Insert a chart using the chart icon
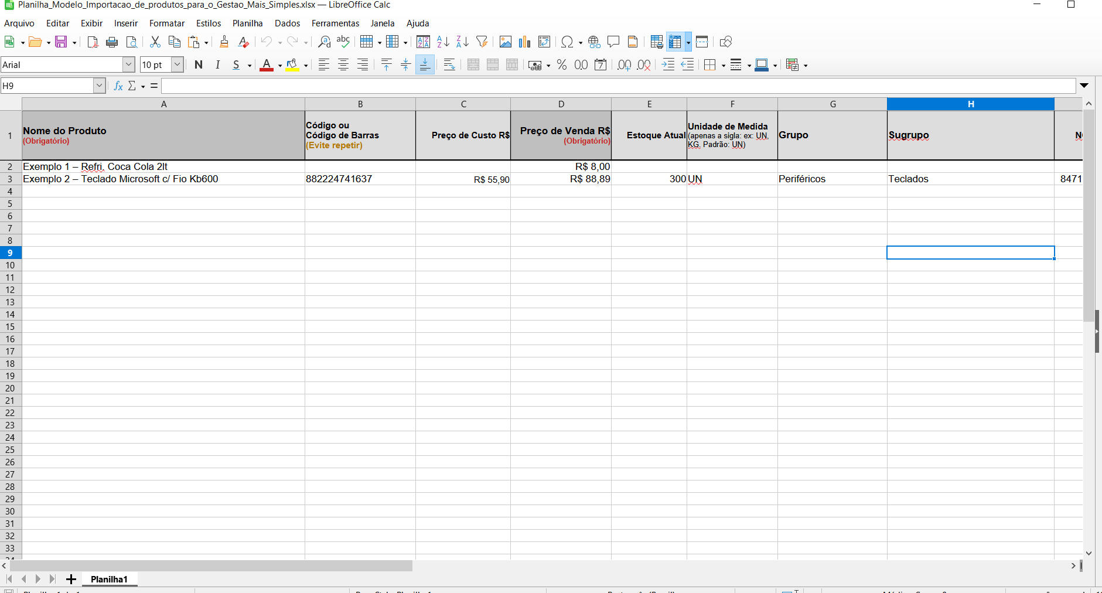This screenshot has width=1102, height=593. (525, 42)
